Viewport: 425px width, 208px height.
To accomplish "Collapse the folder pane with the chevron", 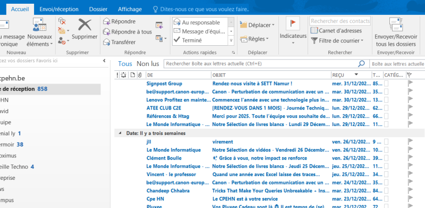I will (104, 61).
